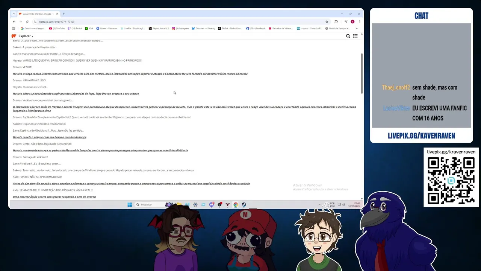The width and height of the screenshot is (481, 271).
Task: Reload the Wattpad page
Action: tap(27, 21)
